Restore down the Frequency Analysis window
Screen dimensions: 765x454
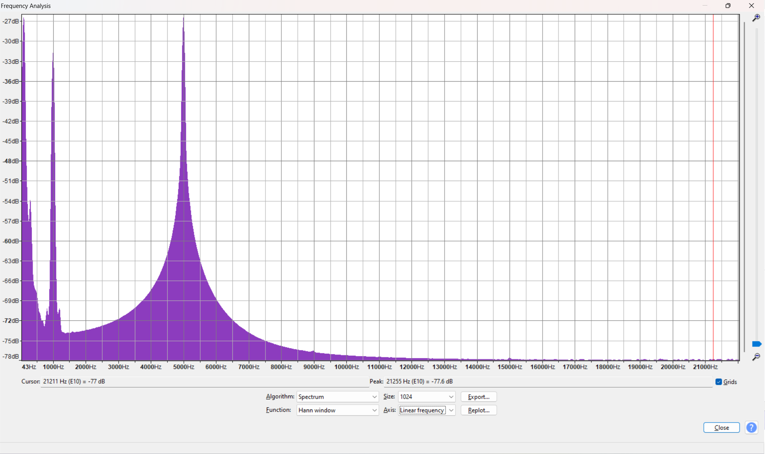tap(728, 6)
